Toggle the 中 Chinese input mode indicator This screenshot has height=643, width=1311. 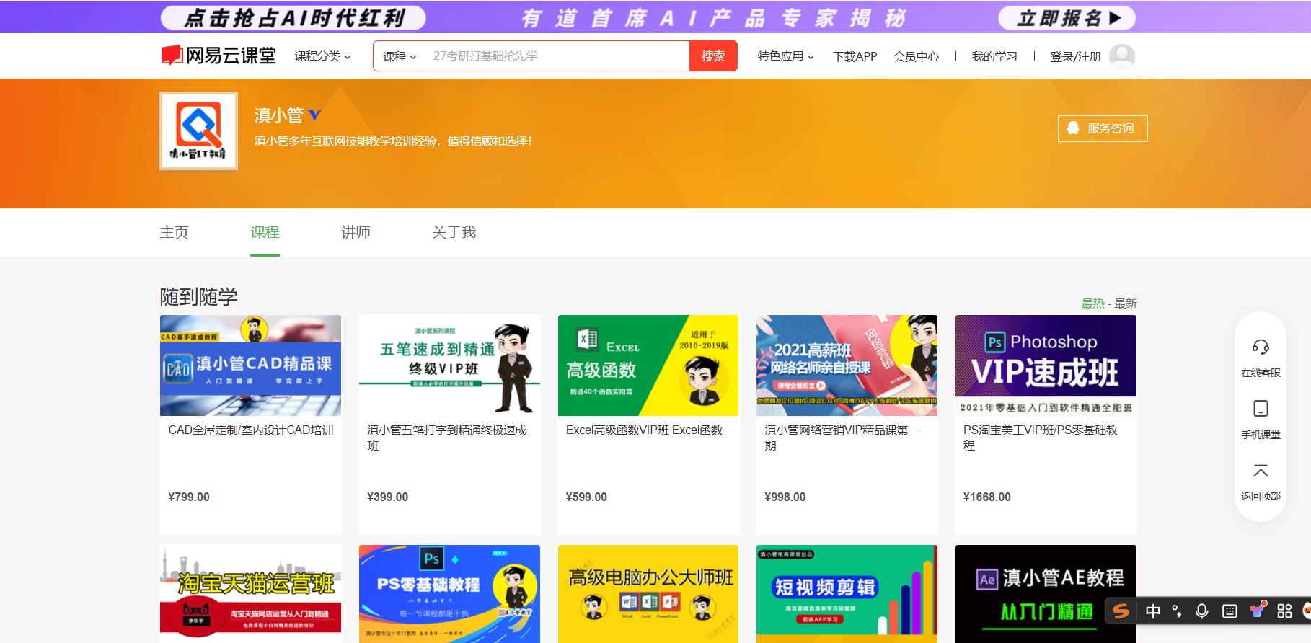1153,611
